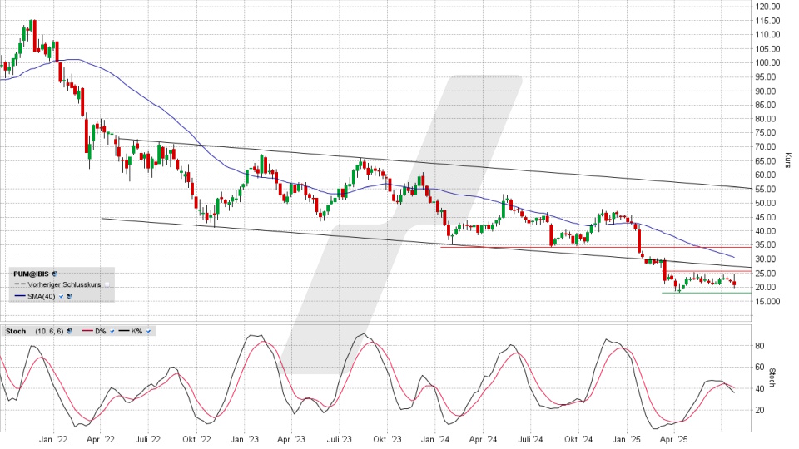Open settings icon next to SMA(40)

click(69, 296)
